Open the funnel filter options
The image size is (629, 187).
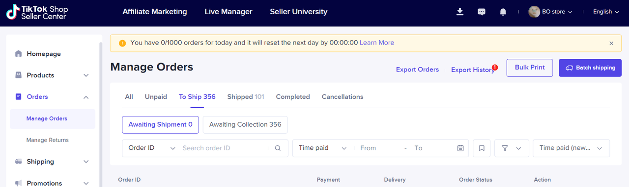pyautogui.click(x=512, y=148)
